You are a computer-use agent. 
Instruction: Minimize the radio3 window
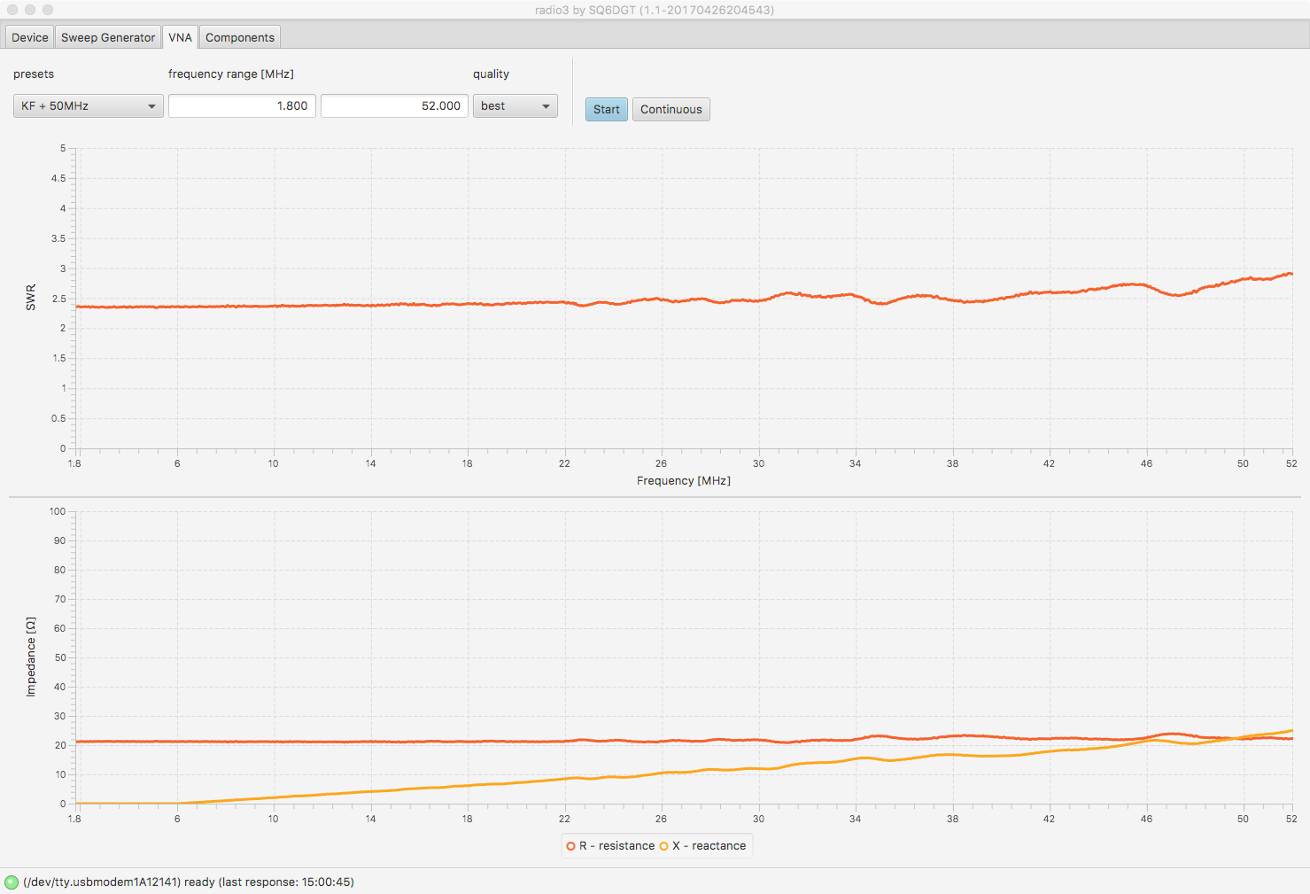30,10
